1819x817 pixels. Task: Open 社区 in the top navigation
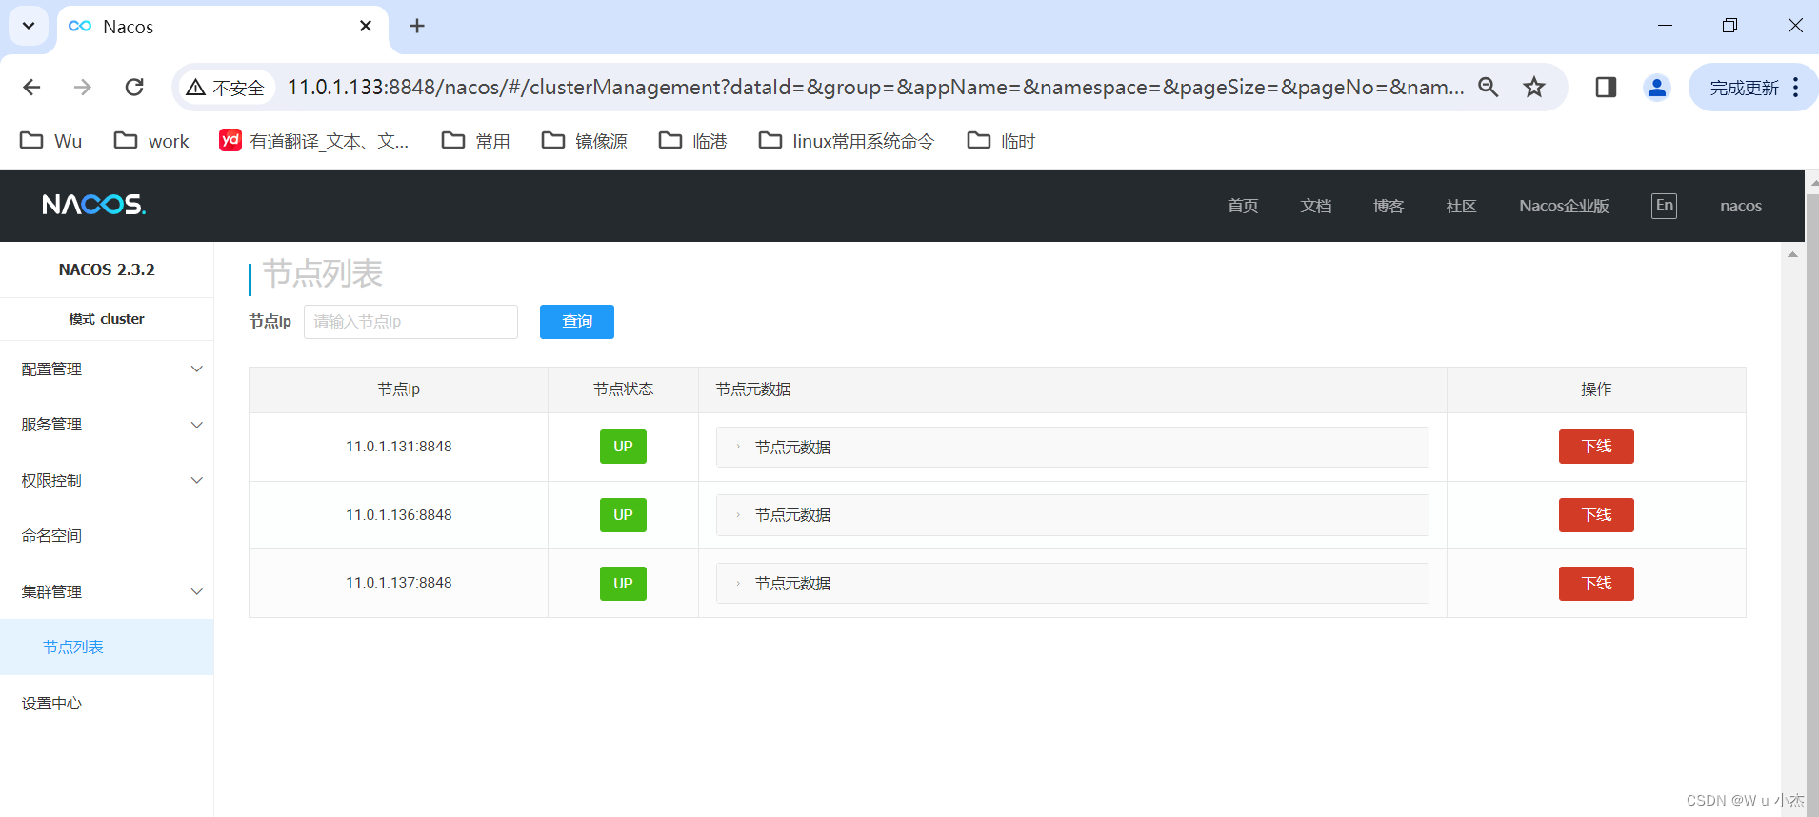pyautogui.click(x=1461, y=206)
